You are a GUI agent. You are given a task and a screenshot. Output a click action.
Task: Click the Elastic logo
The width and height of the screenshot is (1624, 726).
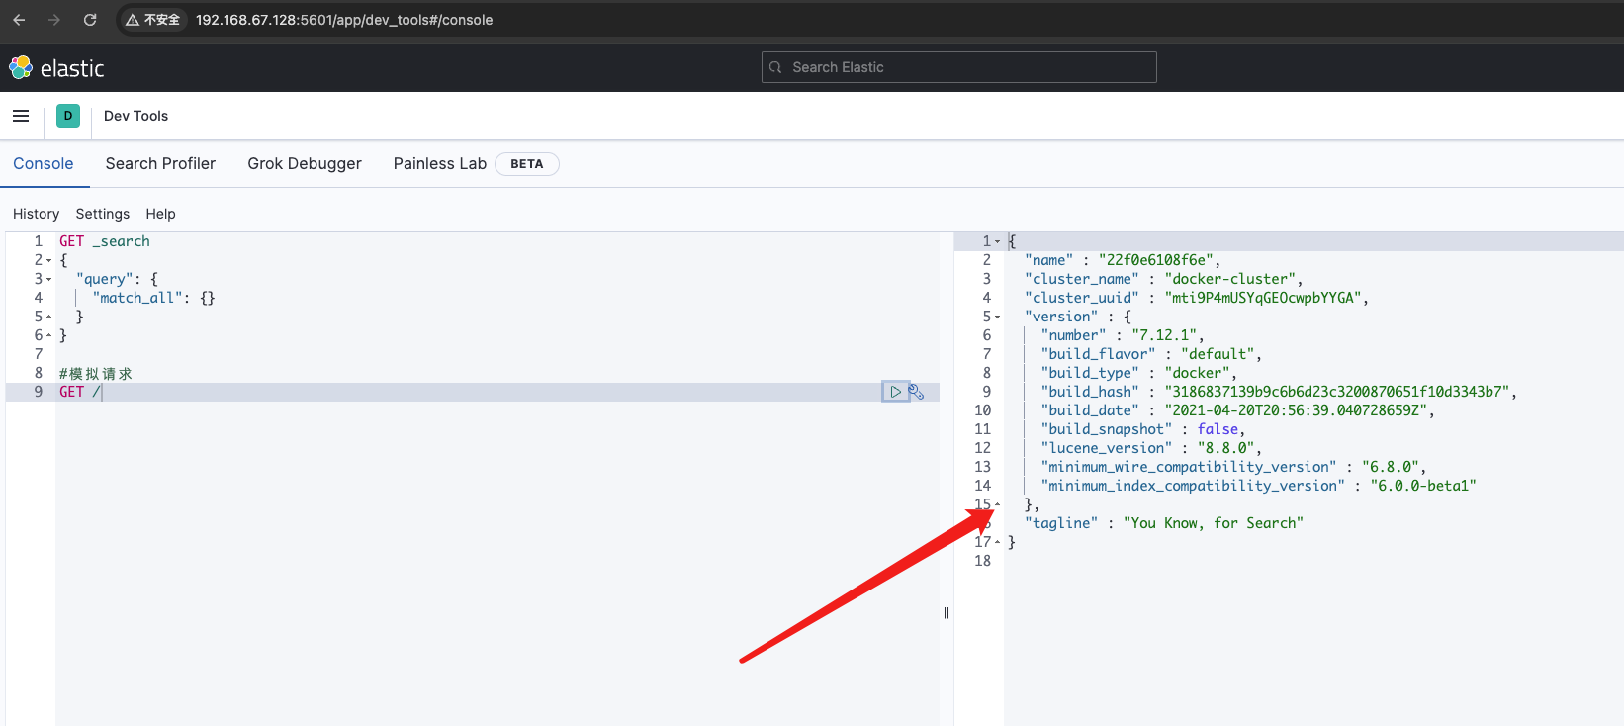point(56,68)
